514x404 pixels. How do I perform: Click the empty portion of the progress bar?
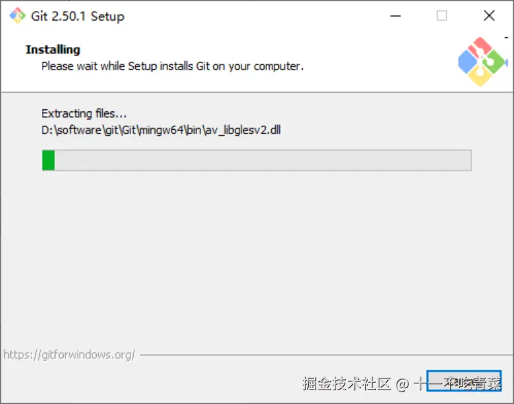(263, 160)
